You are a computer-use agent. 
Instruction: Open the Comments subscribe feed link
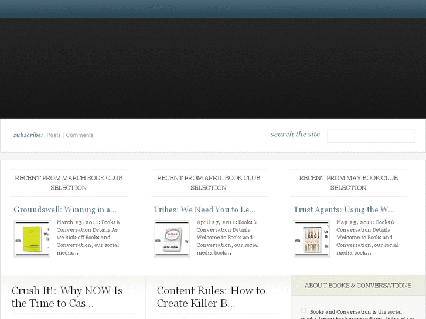click(80, 135)
